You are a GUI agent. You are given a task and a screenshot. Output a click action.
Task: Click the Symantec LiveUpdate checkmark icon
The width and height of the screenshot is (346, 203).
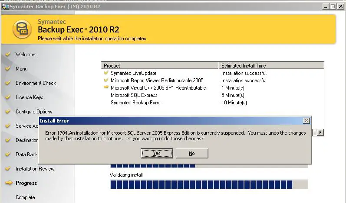106,73
